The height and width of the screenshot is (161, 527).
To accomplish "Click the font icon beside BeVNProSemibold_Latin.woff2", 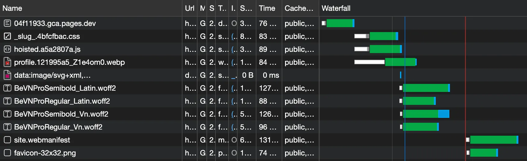I will [x=7, y=88].
